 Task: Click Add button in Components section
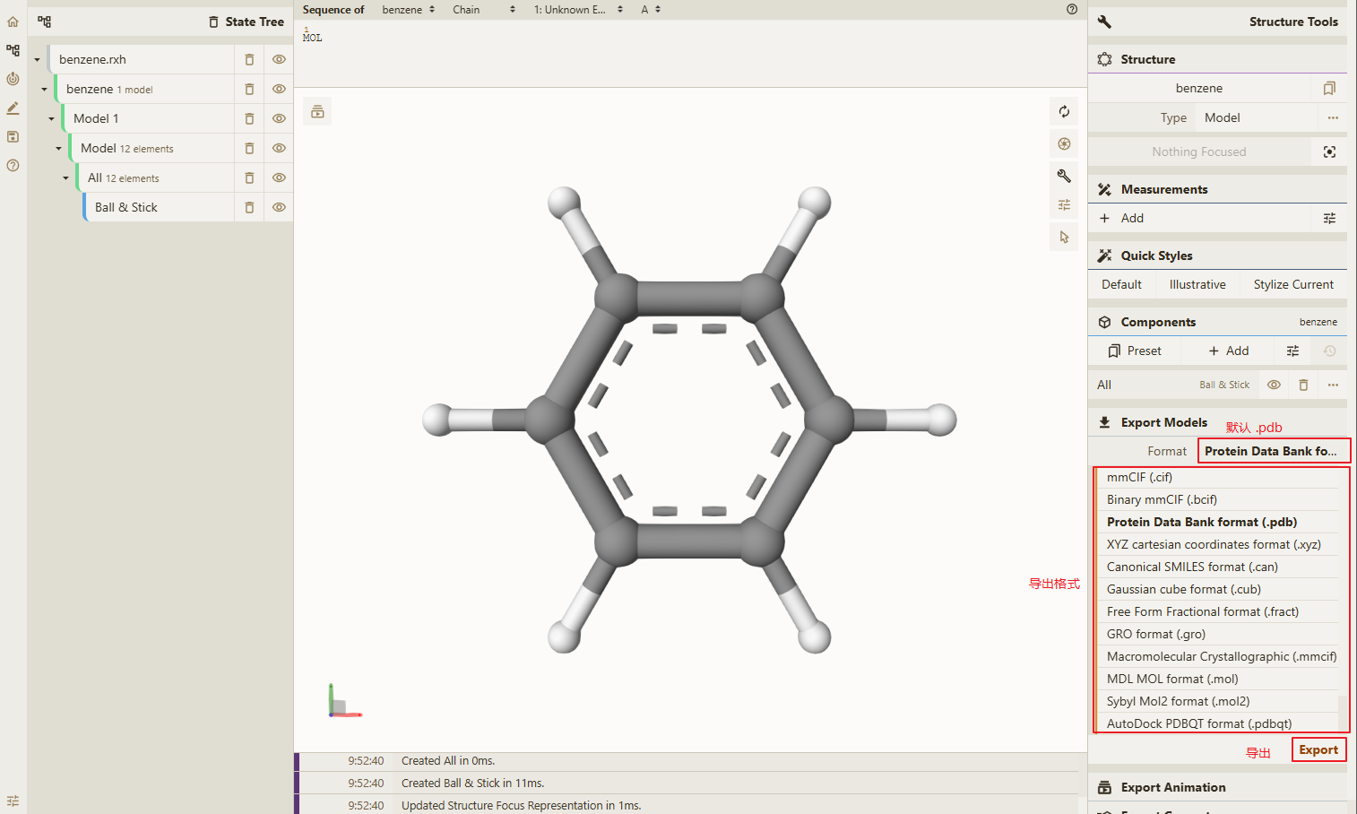point(1228,351)
